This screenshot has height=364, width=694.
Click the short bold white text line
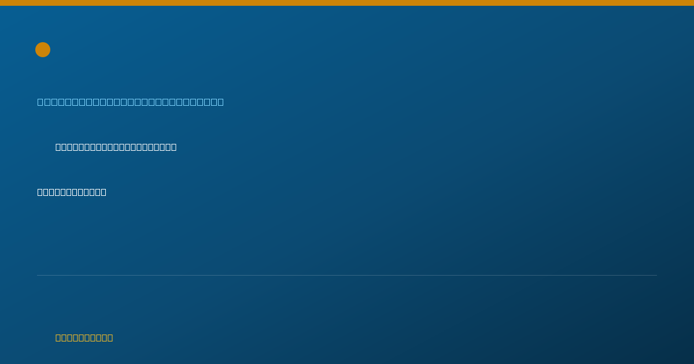[72, 192]
